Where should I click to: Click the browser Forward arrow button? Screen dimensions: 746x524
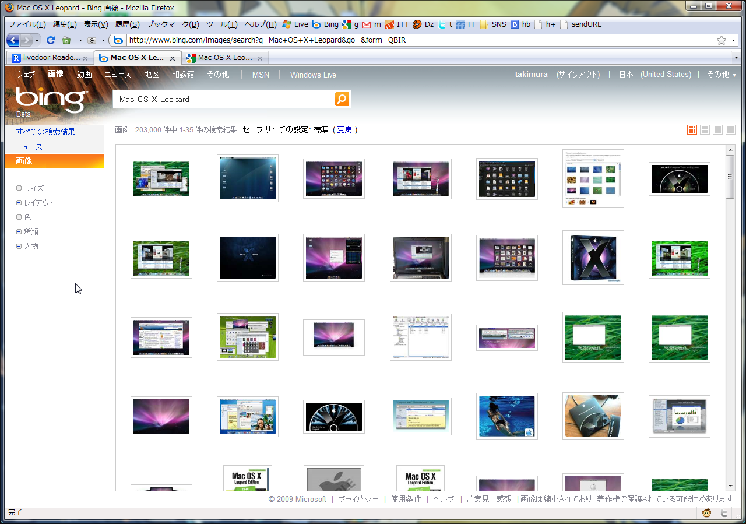[26, 40]
